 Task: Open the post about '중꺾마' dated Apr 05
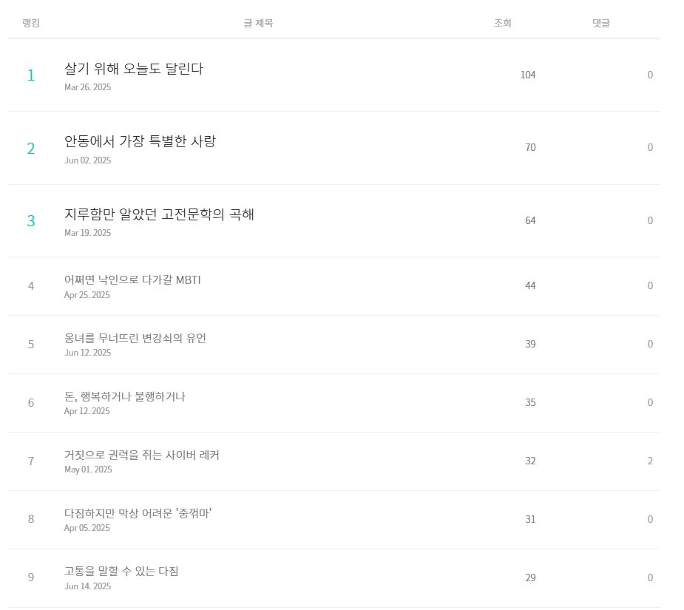(140, 514)
